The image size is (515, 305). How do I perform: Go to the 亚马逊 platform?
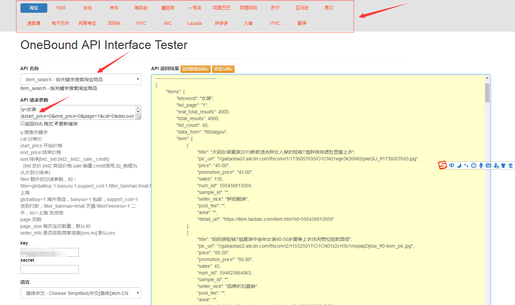point(302,8)
